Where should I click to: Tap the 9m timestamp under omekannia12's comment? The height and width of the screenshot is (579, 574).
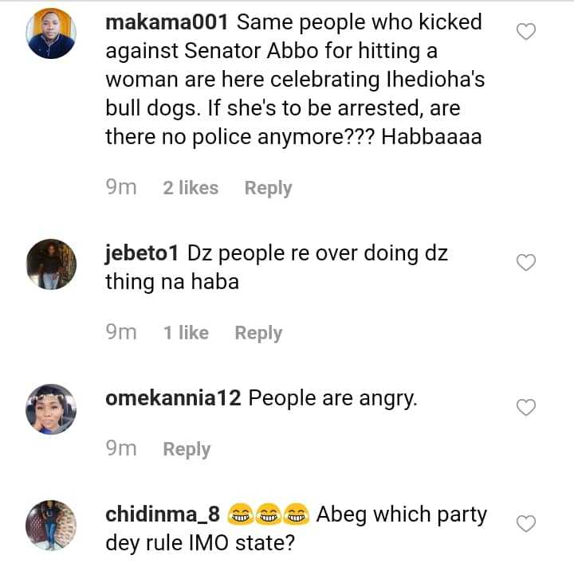tap(121, 449)
